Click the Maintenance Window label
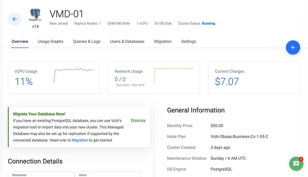This screenshot has height=177, width=308. tap(187, 159)
